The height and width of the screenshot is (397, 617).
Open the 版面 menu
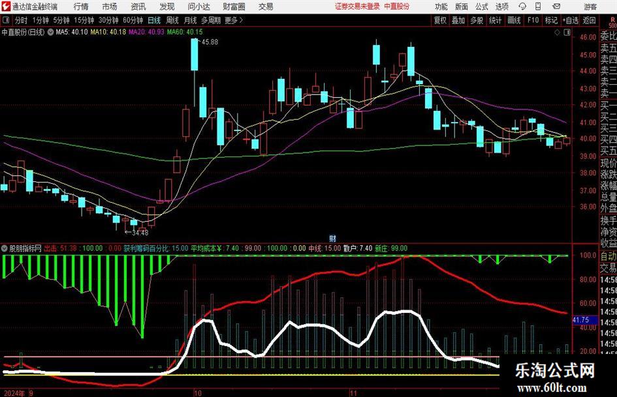click(x=462, y=7)
